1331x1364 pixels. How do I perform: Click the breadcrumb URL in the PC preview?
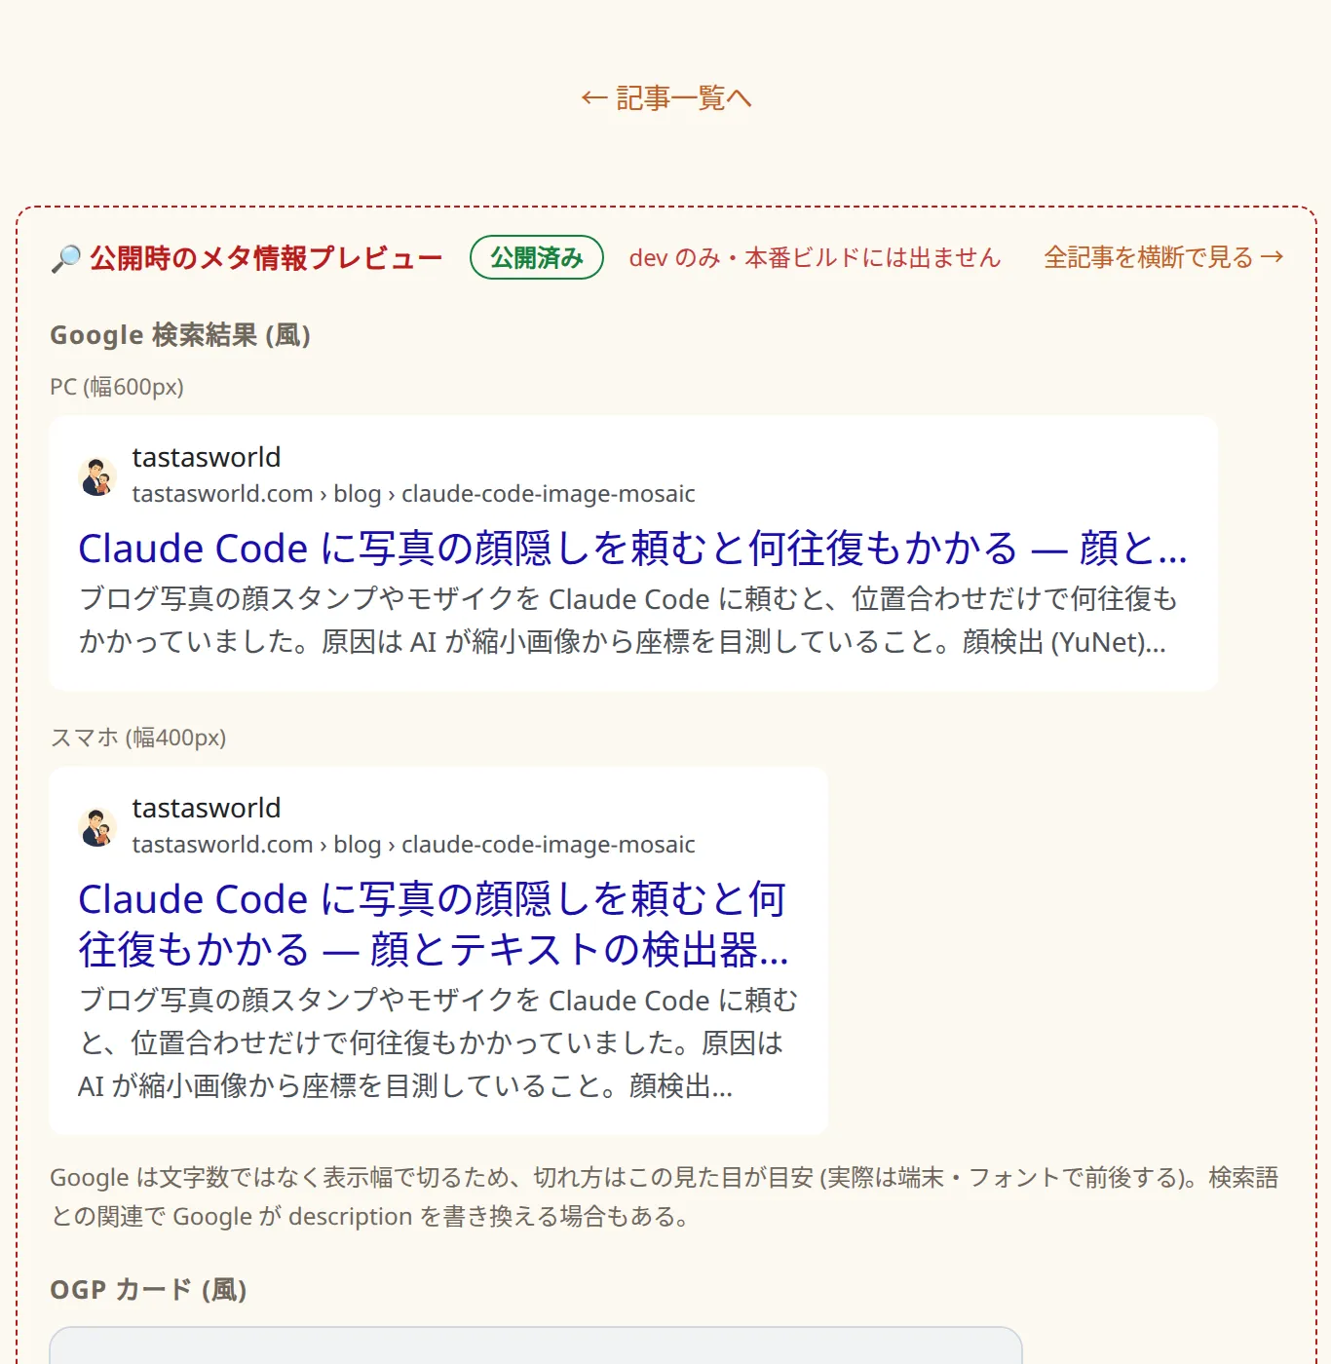point(414,494)
